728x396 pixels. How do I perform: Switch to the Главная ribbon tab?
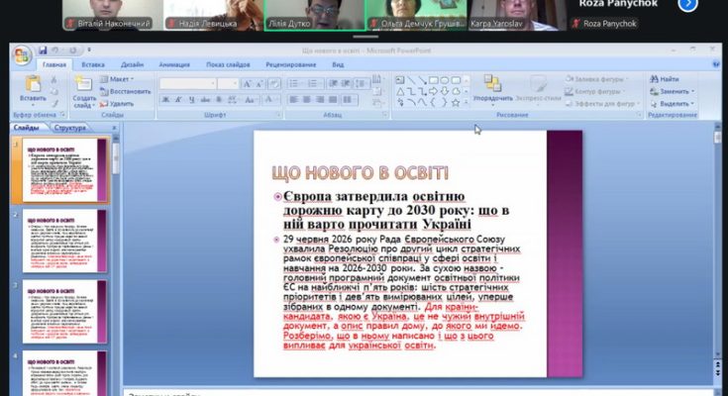[54, 65]
